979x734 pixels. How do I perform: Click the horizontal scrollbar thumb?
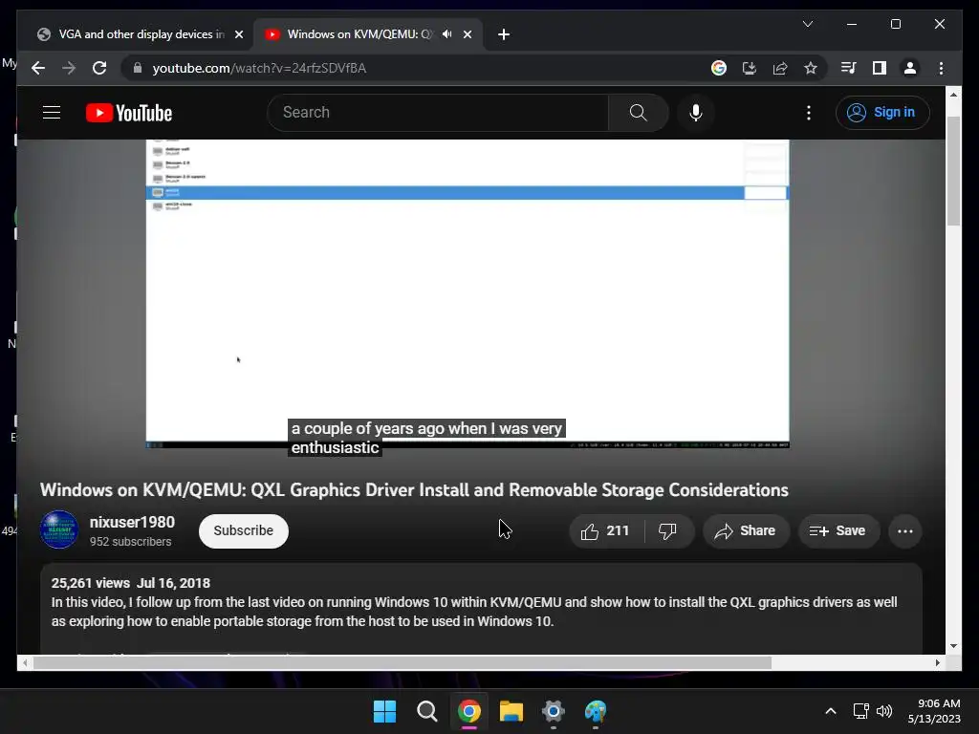click(402, 663)
